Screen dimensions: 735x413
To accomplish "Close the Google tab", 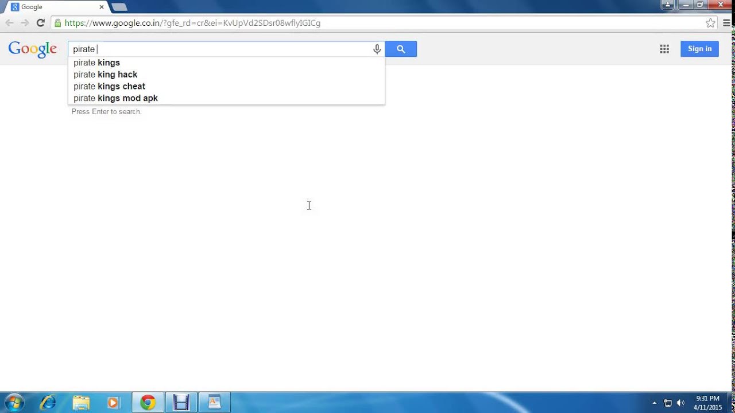I will pyautogui.click(x=102, y=7).
